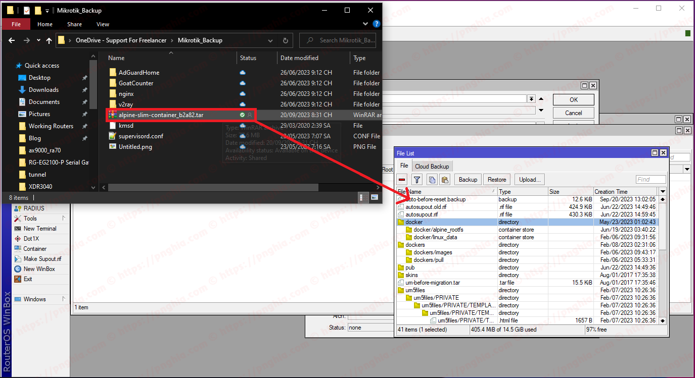Click the Properties quick-access toolbar icon

pos(27,10)
